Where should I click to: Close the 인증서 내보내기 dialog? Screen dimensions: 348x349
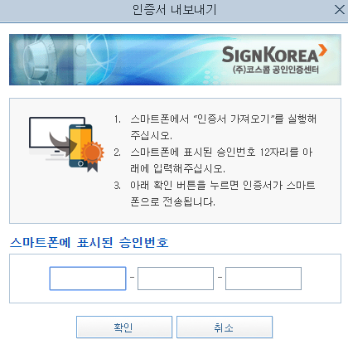click(x=340, y=10)
